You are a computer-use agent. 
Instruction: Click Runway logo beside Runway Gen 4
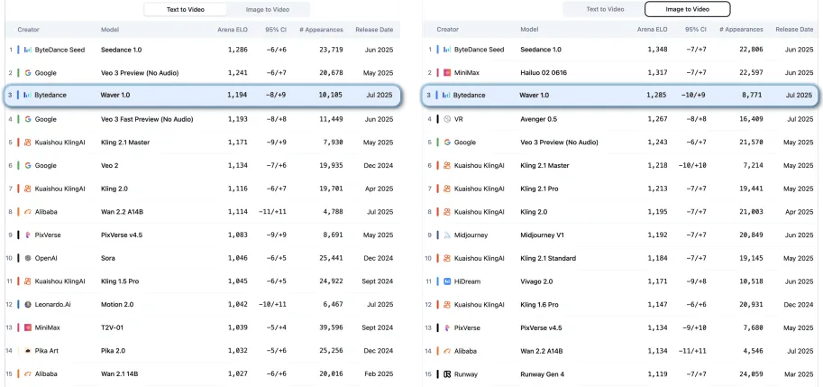447,373
